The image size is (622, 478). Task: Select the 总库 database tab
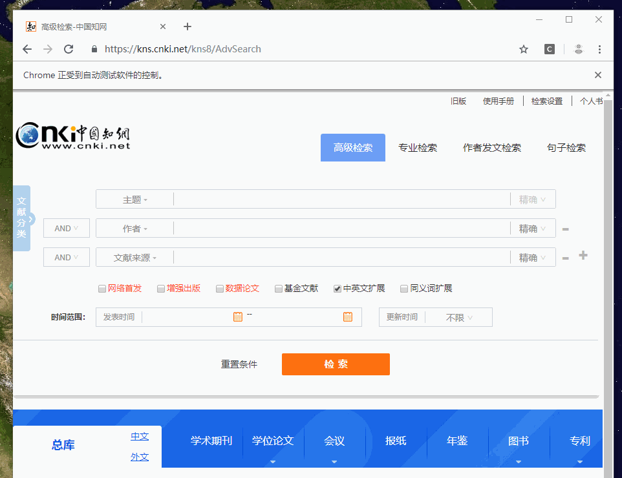[x=63, y=444]
